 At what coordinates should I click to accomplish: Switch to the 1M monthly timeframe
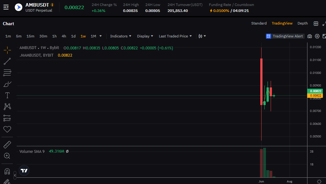pyautogui.click(x=93, y=36)
